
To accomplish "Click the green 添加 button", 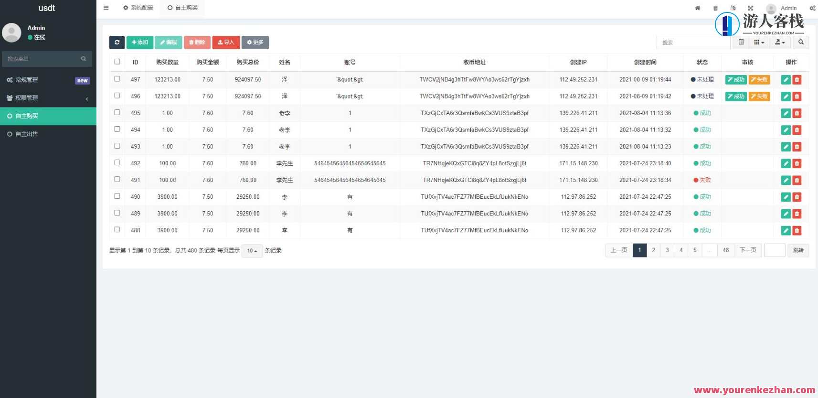I will click(140, 43).
